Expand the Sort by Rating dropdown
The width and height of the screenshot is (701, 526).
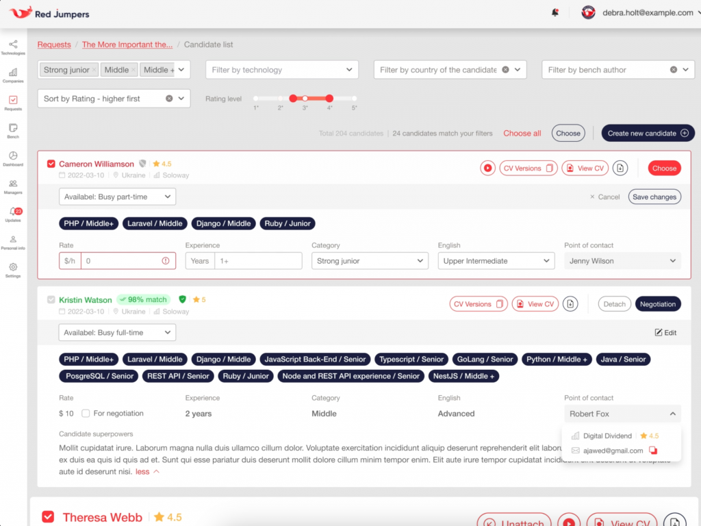(x=114, y=99)
